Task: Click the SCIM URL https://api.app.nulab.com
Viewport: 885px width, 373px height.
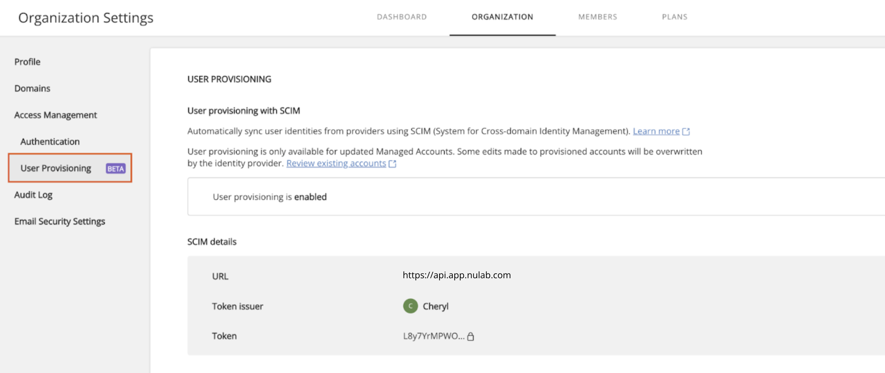Action: 457,275
